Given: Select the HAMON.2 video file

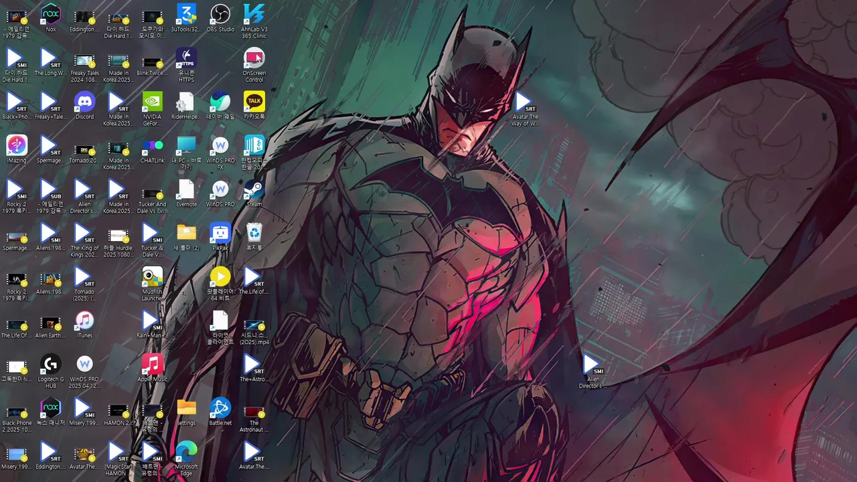Looking at the screenshot, I should [119, 414].
